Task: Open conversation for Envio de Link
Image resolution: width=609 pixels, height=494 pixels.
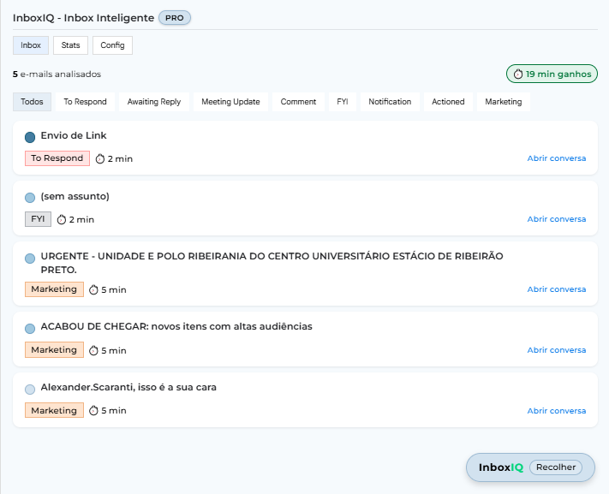Action: [x=556, y=158]
